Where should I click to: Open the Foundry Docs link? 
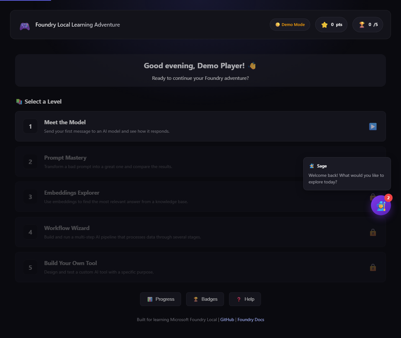pos(250,319)
